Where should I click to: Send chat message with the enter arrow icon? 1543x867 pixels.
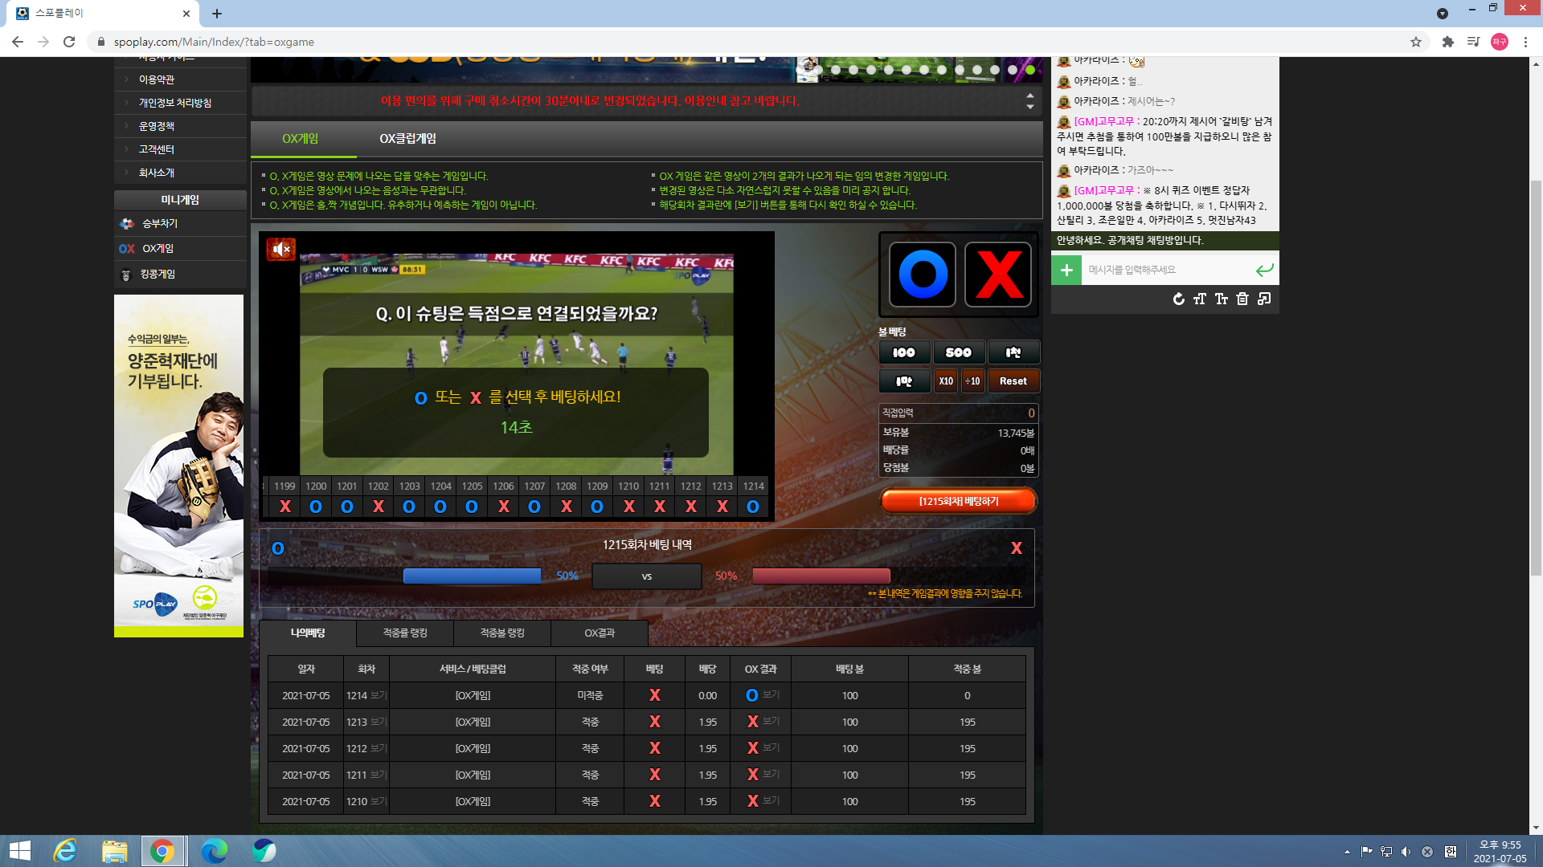[x=1264, y=270]
